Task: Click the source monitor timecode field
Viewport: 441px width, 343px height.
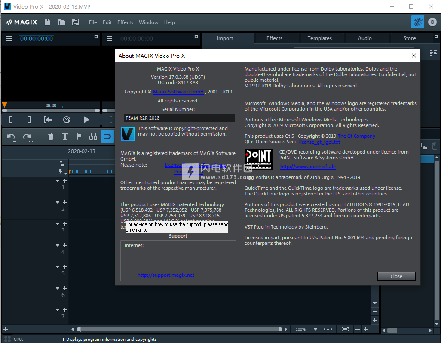Action: pos(37,39)
